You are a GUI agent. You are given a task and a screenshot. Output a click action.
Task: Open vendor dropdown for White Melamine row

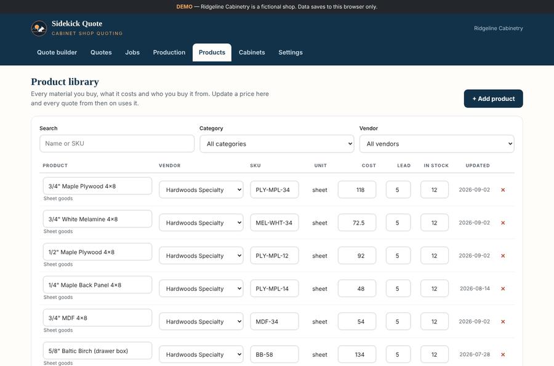(x=201, y=223)
